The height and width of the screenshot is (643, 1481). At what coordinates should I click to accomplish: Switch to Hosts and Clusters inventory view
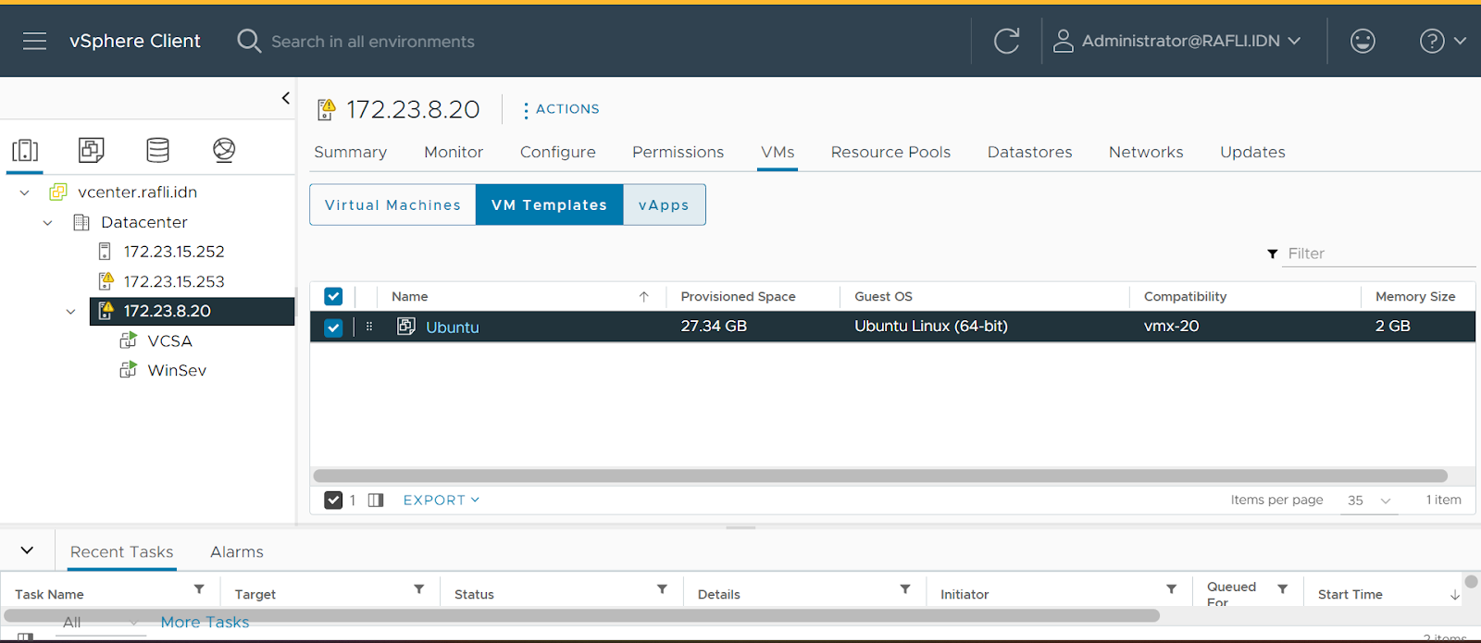(25, 150)
